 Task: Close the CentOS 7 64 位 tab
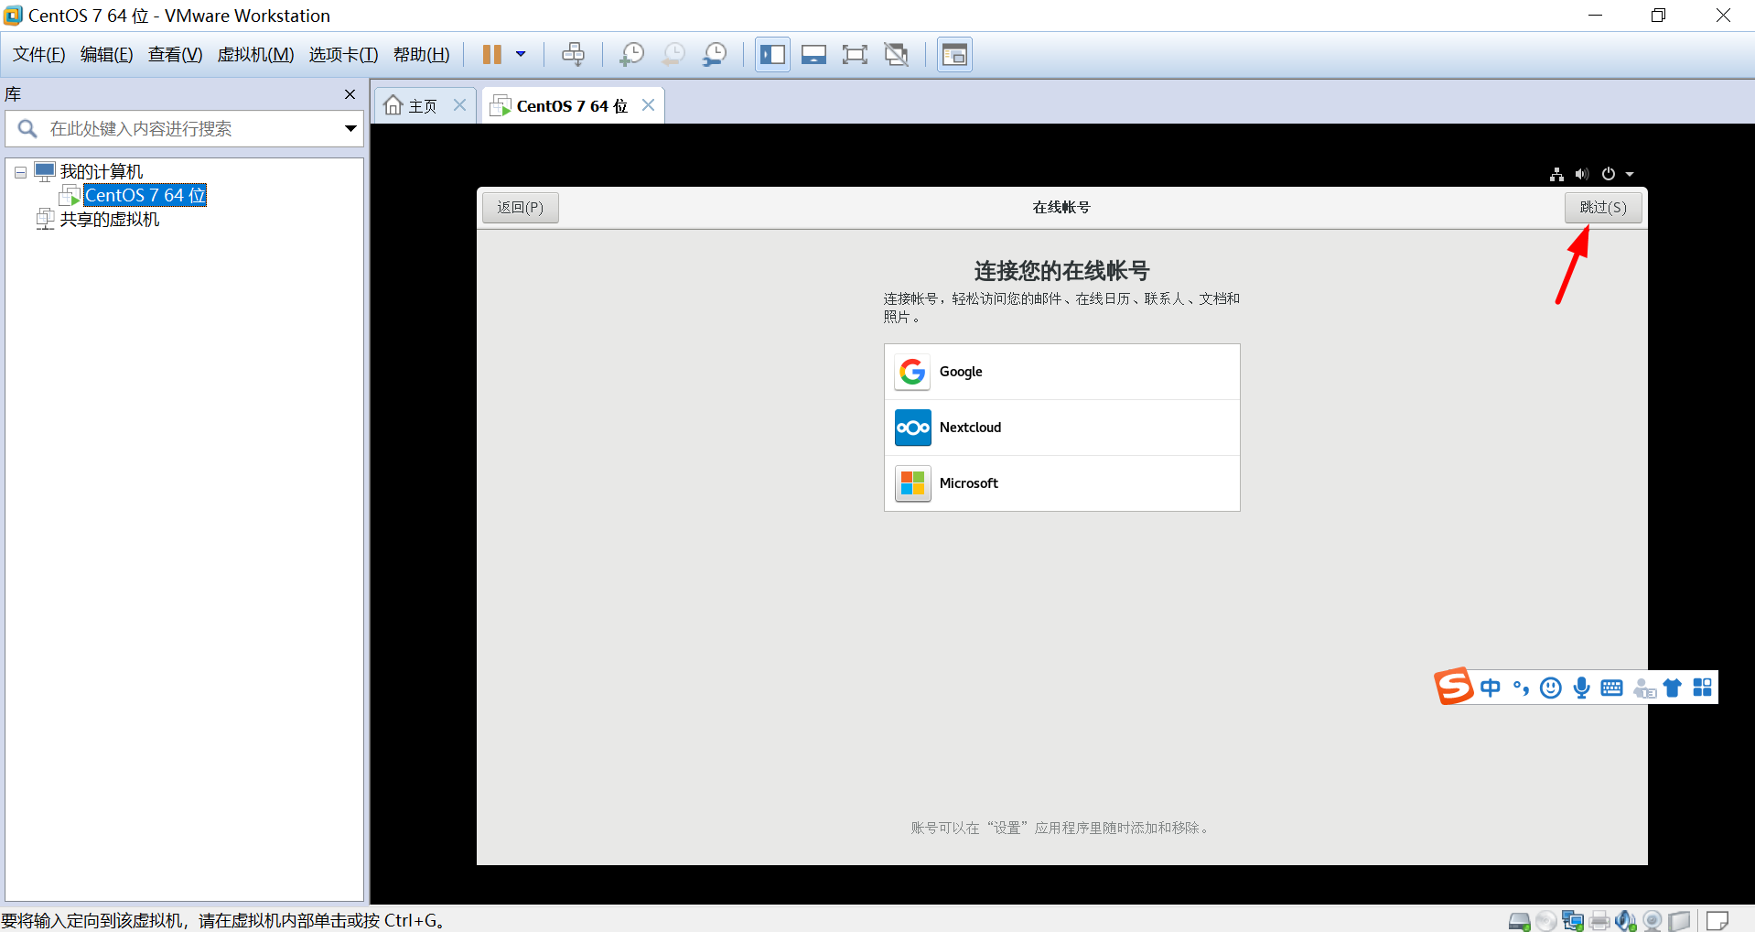648,105
